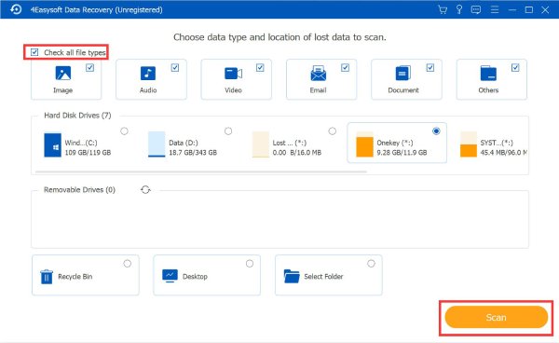Click the 0.00 B/16.0 MB size text
Image resolution: width=559 pixels, height=343 pixels.
[x=296, y=153]
